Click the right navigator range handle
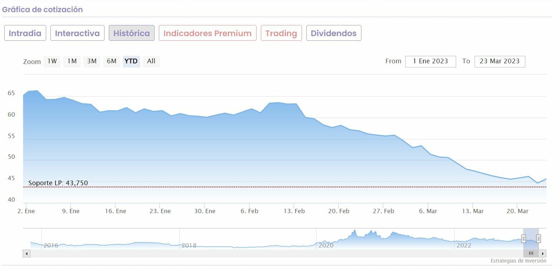The image size is (560, 270). [539, 239]
